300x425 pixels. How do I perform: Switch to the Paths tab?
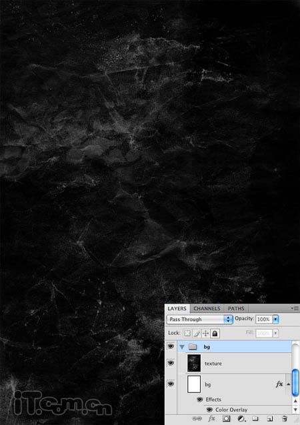(x=236, y=308)
